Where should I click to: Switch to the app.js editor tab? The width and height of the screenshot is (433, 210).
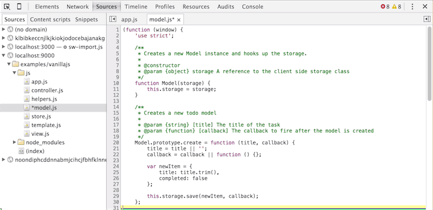point(129,19)
